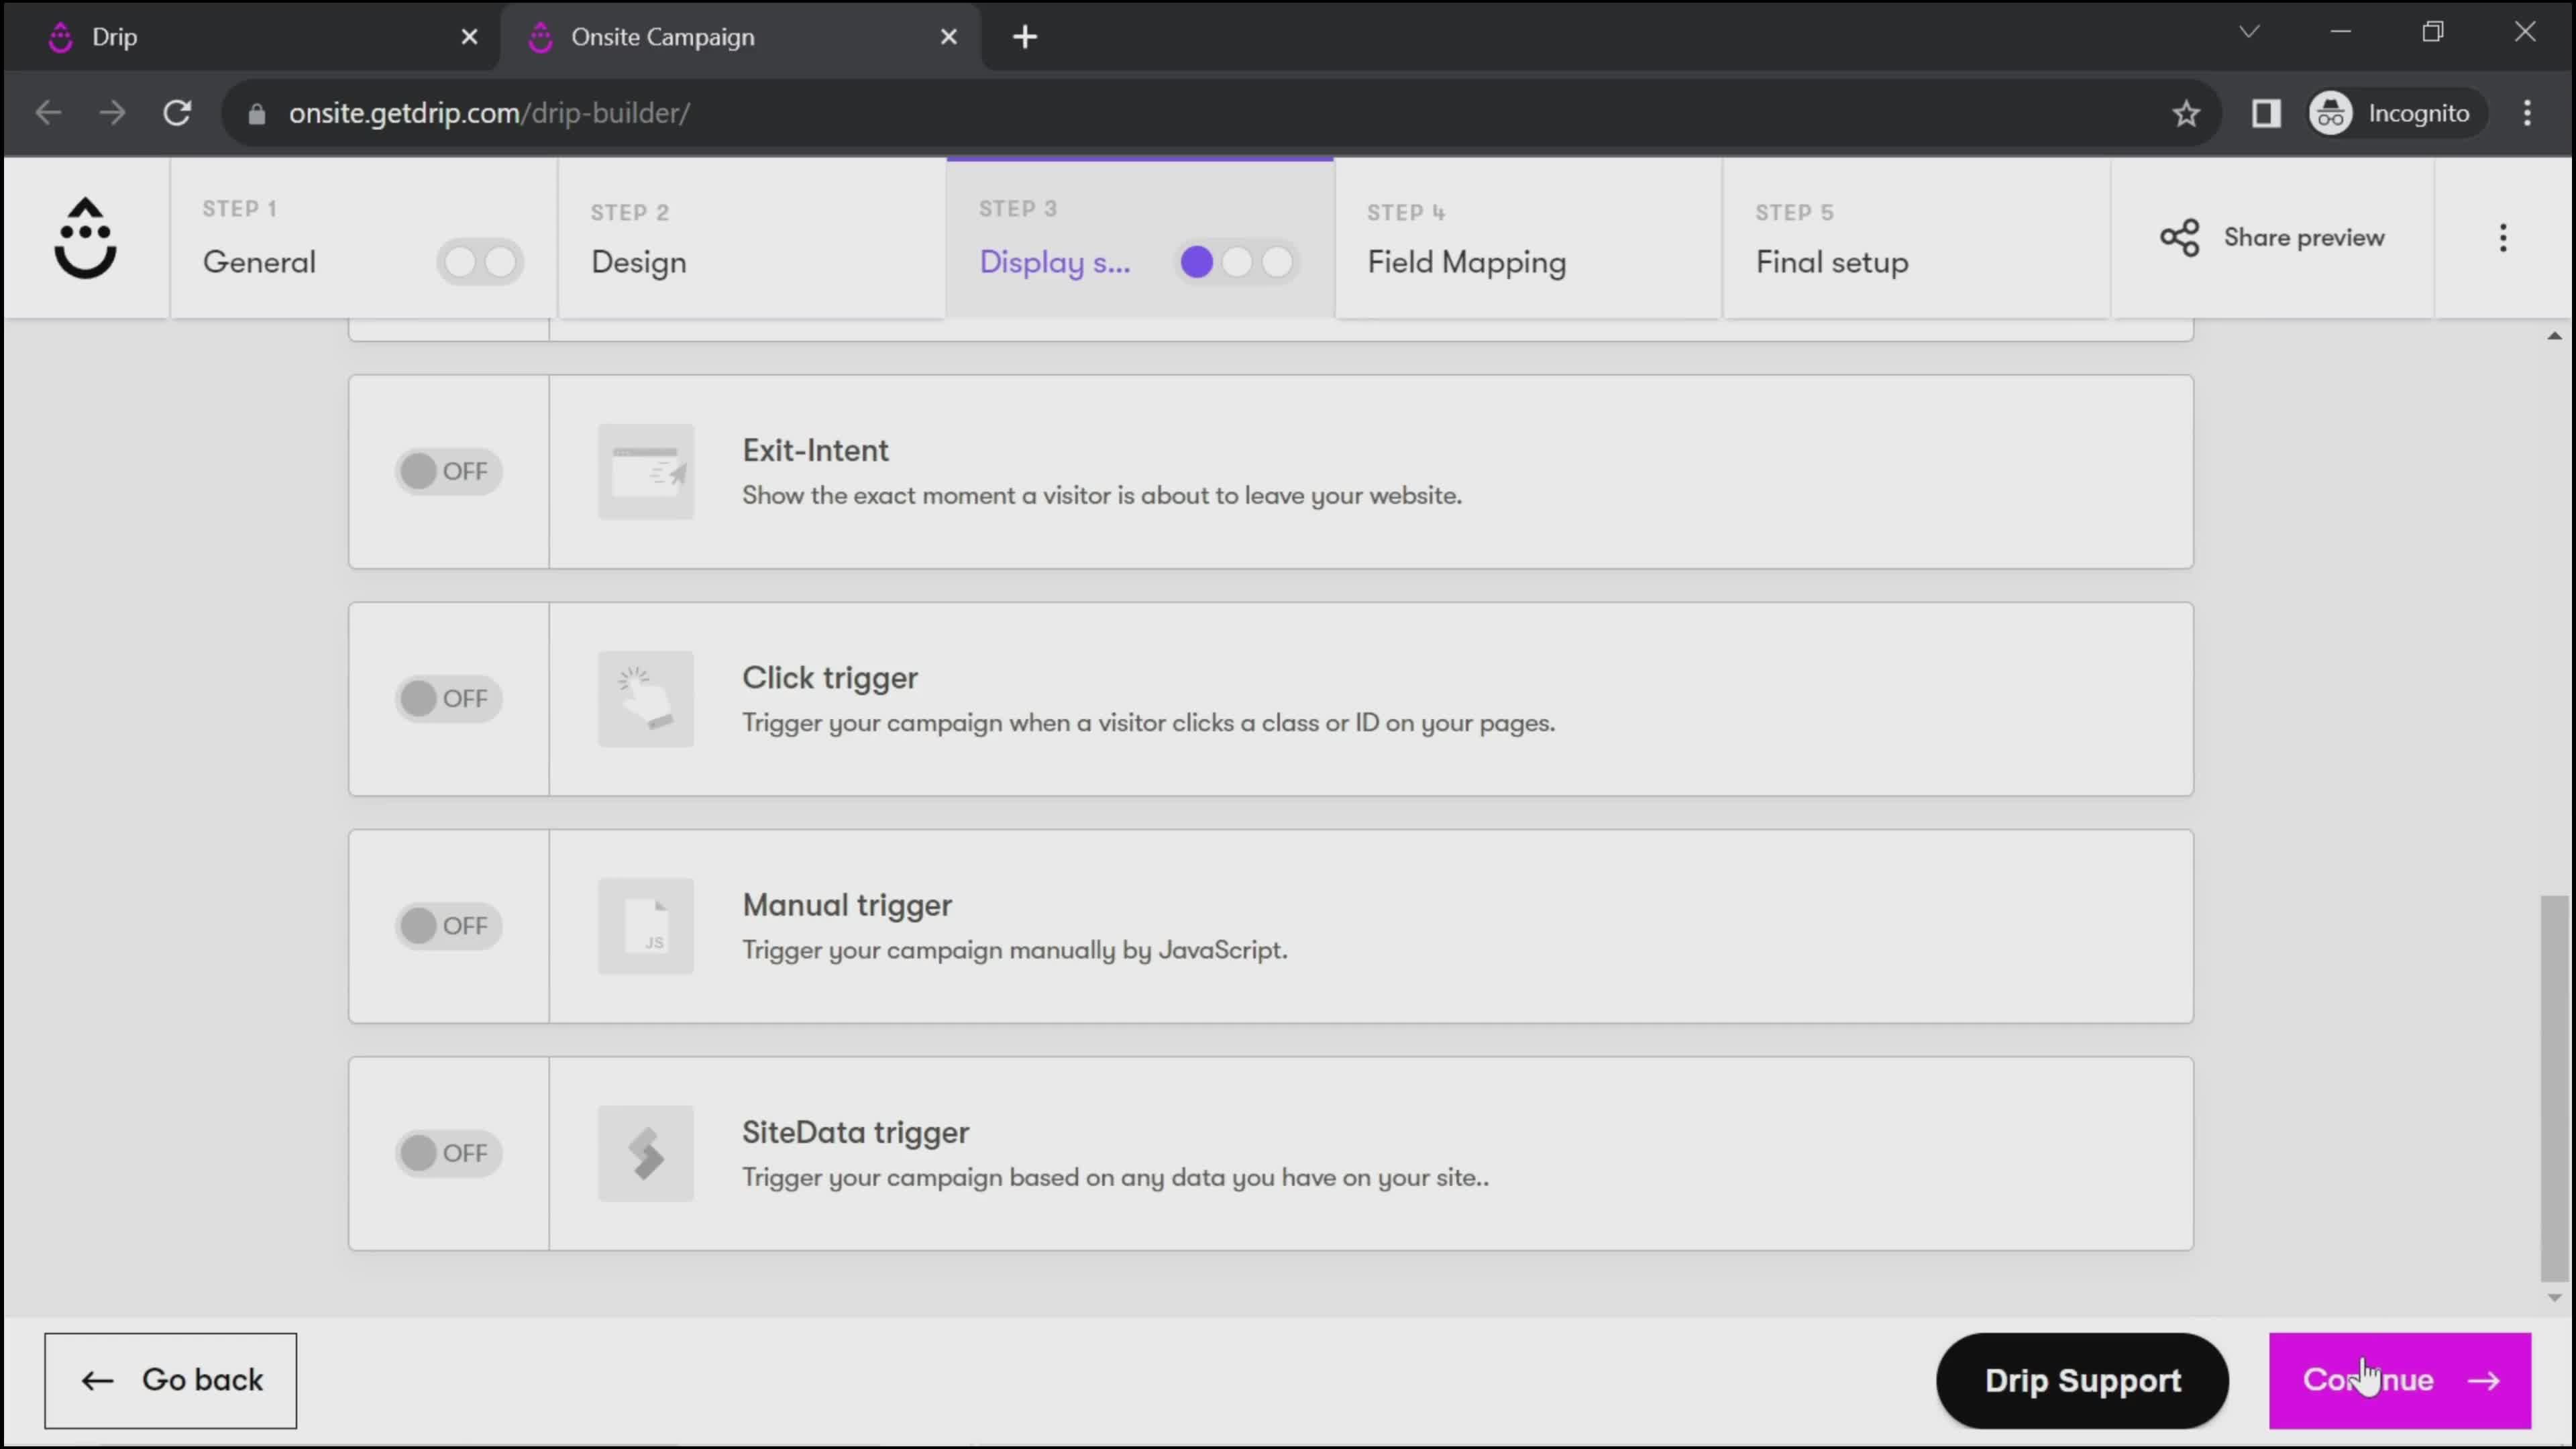The height and width of the screenshot is (1449, 2576).
Task: Click the Share preview icon
Action: point(2180,237)
